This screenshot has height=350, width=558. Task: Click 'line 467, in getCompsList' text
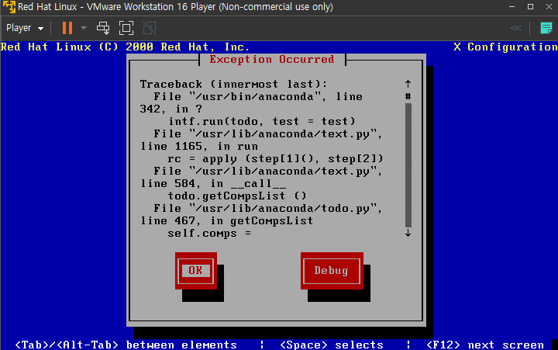226,221
